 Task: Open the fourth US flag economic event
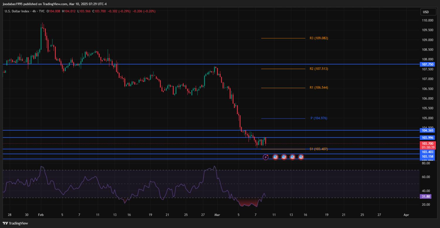(301, 157)
